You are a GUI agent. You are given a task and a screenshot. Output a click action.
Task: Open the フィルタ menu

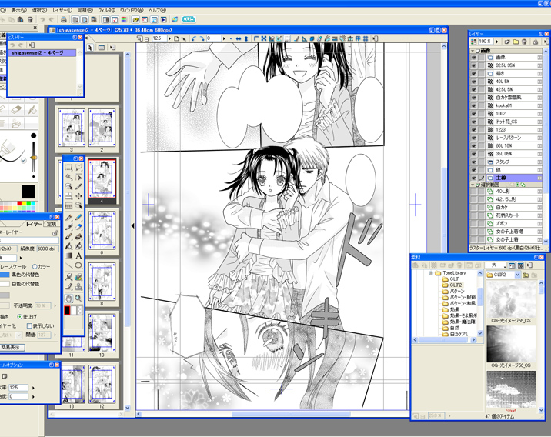106,11
